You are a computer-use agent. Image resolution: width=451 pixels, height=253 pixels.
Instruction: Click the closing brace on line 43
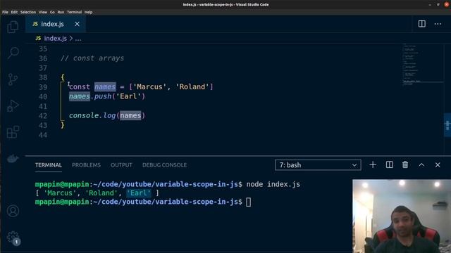63,125
